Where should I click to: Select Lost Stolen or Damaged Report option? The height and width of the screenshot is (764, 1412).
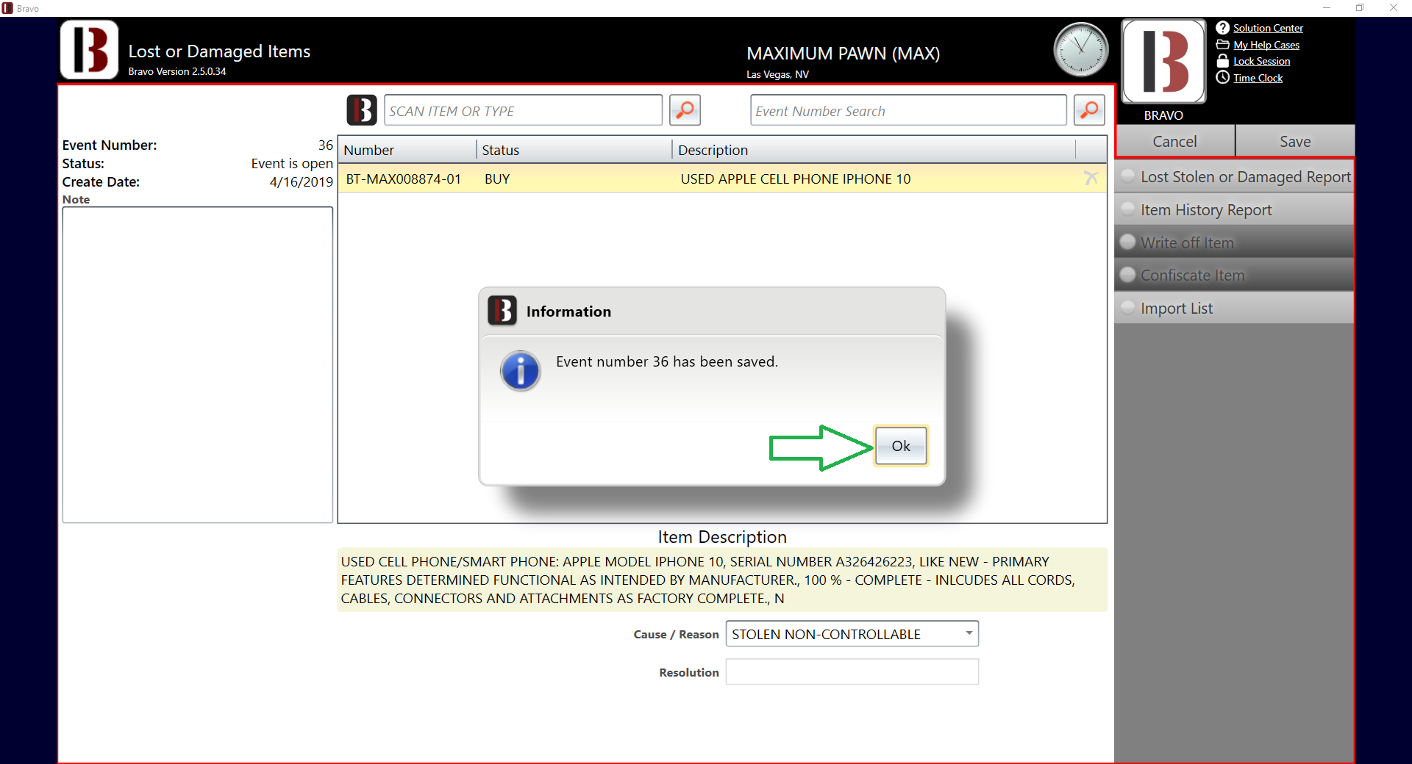point(1235,177)
